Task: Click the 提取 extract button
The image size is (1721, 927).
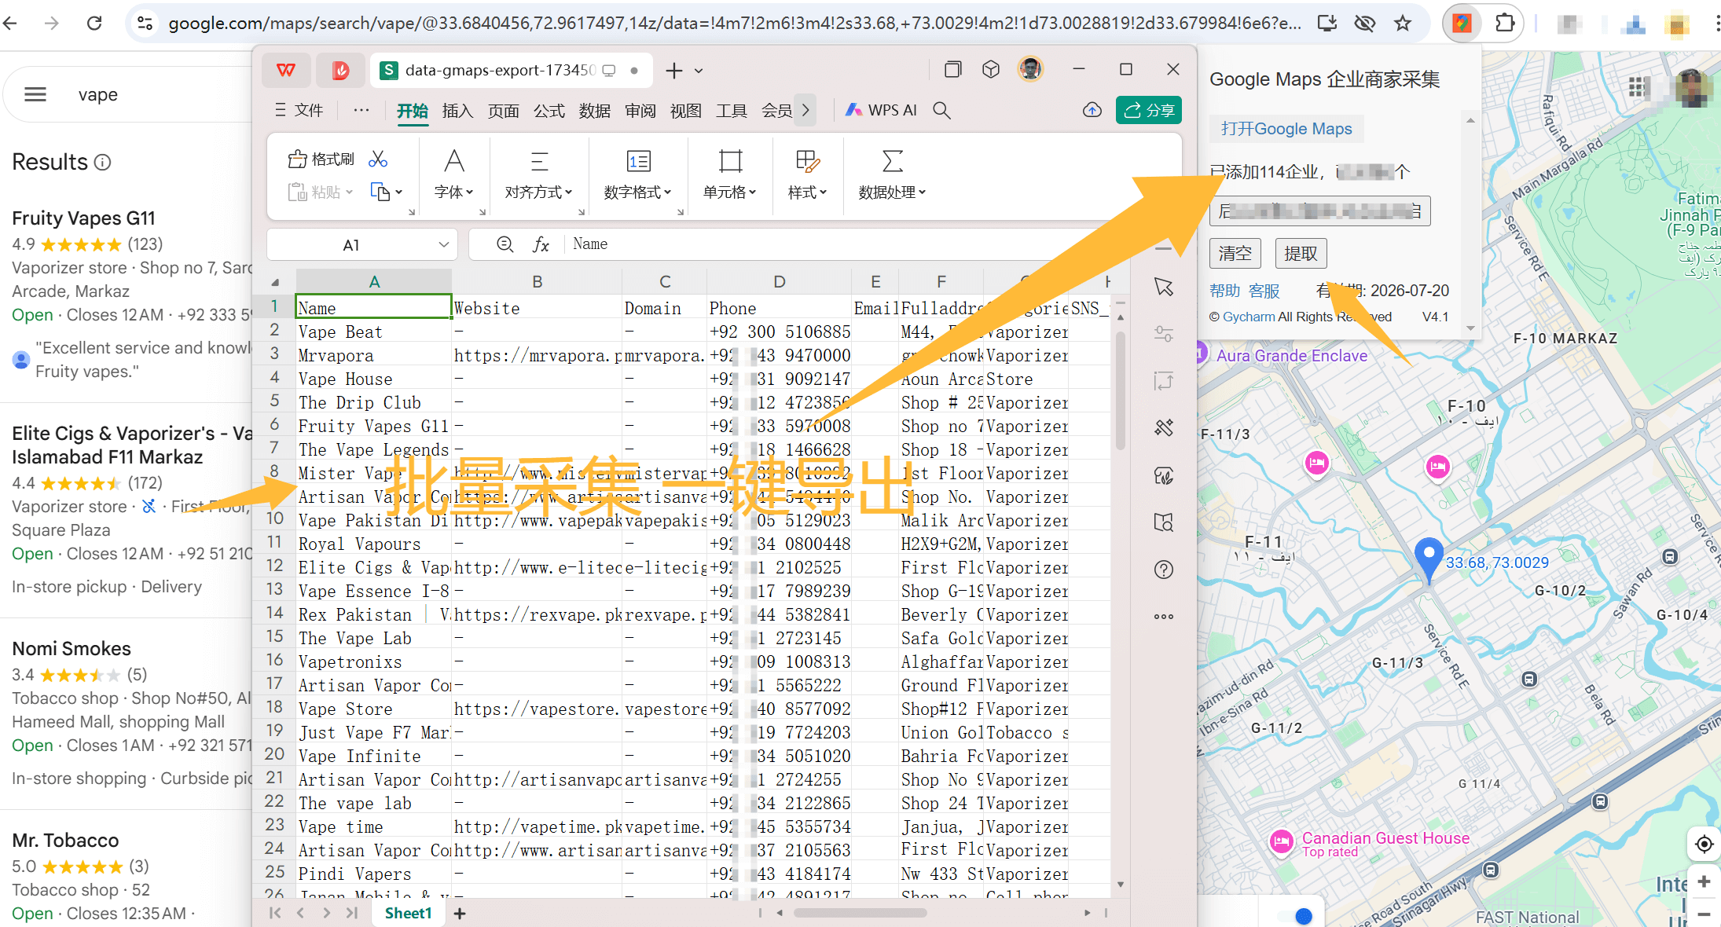Action: coord(1301,253)
